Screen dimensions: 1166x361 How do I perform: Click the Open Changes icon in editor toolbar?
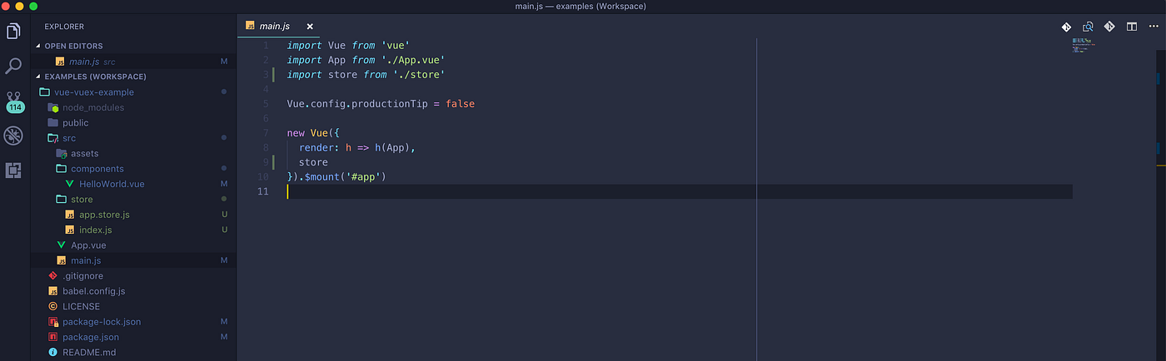[1088, 27]
